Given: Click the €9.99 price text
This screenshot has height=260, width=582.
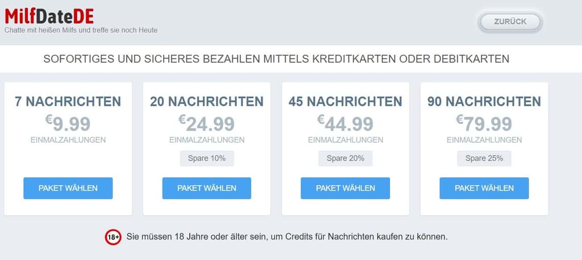Looking at the screenshot, I should click(x=68, y=123).
